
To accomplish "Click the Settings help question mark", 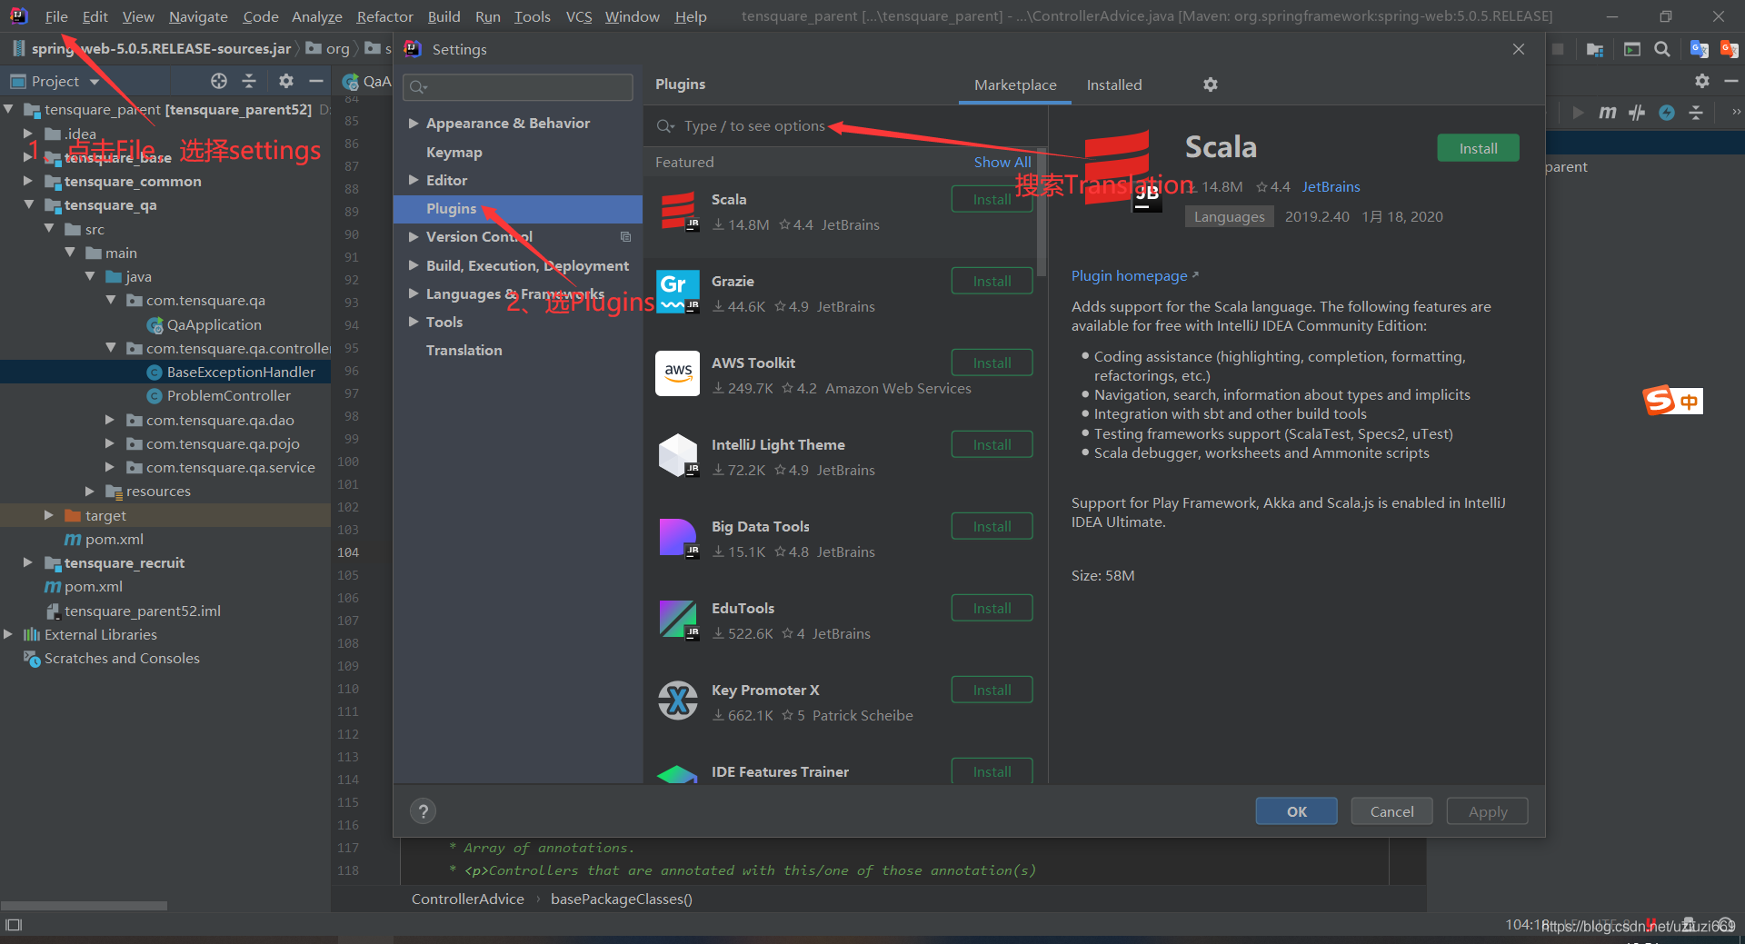I will (x=423, y=811).
